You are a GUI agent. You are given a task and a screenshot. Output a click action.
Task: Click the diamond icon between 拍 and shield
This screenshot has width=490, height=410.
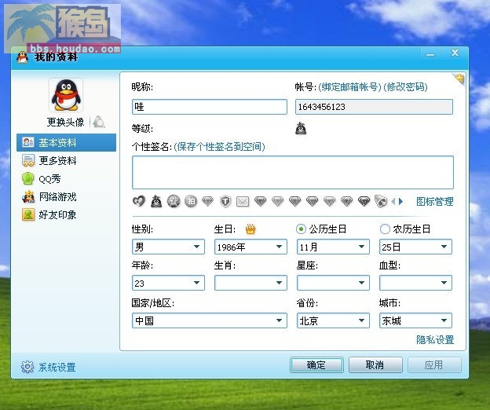click(208, 201)
